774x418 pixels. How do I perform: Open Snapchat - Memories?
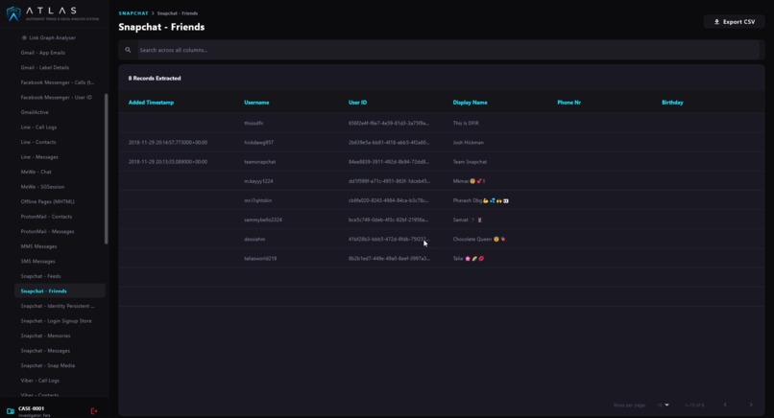coord(45,336)
